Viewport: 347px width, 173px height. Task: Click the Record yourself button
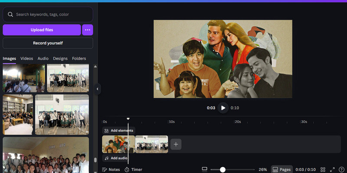48,43
